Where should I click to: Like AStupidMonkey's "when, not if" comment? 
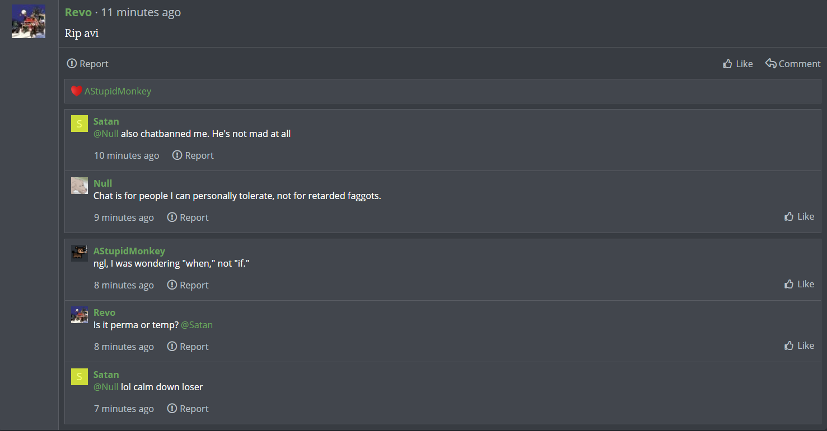(x=799, y=284)
